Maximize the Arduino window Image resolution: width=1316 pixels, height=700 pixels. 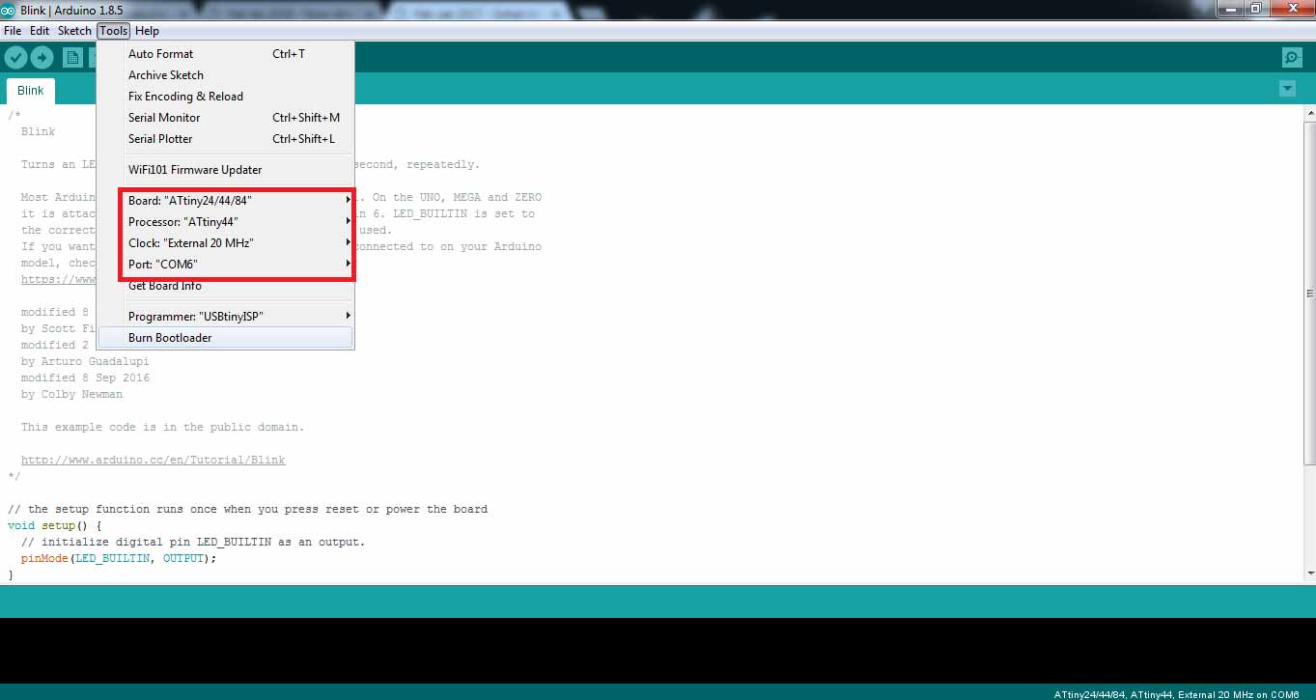[x=1255, y=8]
